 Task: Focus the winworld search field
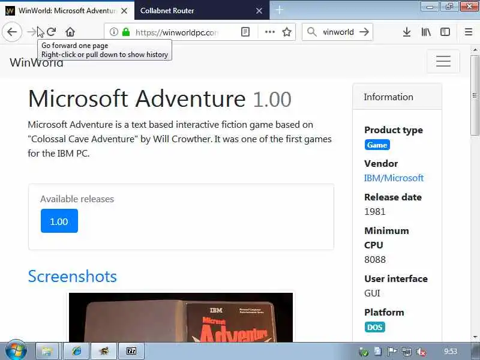click(x=338, y=32)
